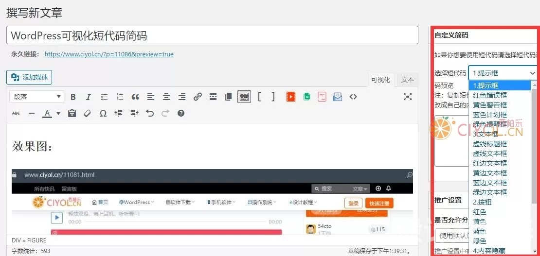Switch to 可视化 editor tab
The width and height of the screenshot is (540, 256).
pyautogui.click(x=380, y=80)
